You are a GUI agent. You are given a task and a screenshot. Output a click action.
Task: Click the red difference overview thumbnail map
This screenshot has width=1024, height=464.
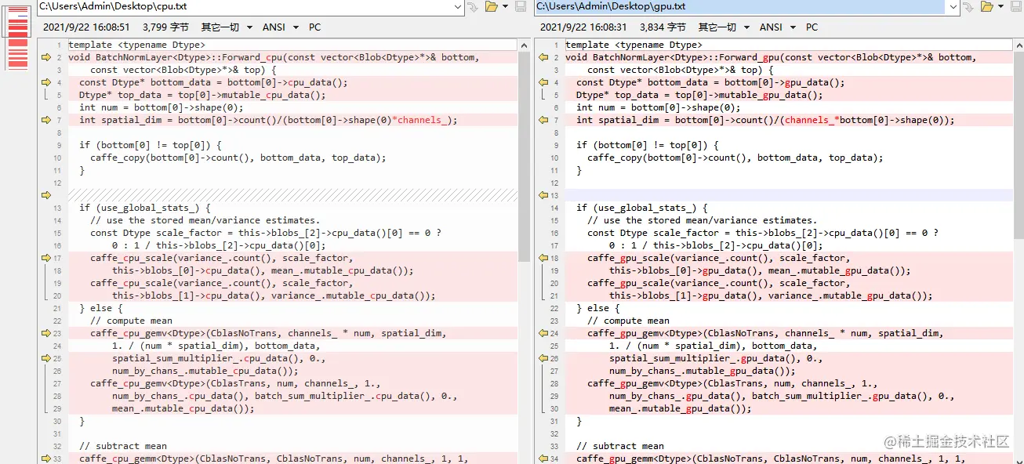(x=17, y=36)
